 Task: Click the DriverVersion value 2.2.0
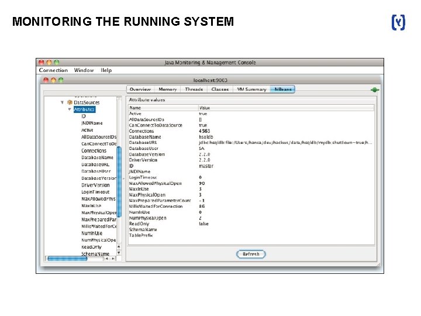point(204,160)
